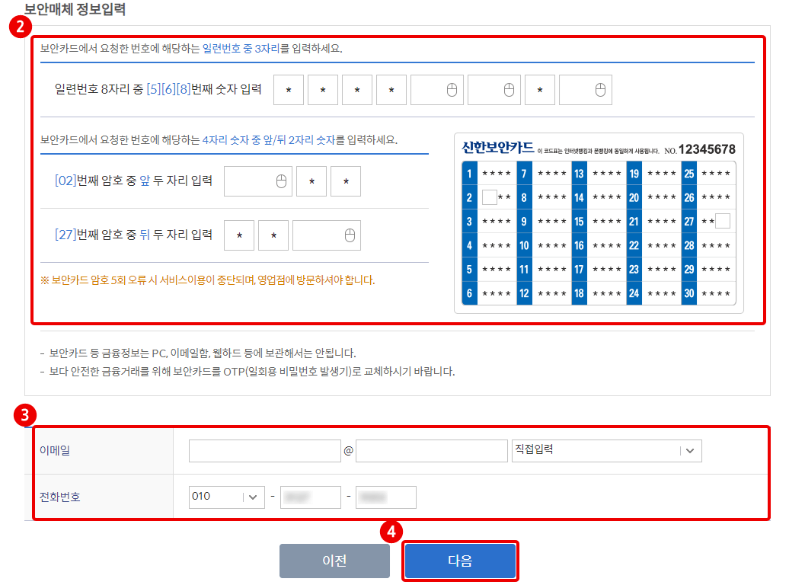Click chevron arrow of email domain selector
The image size is (789, 585).
(690, 451)
